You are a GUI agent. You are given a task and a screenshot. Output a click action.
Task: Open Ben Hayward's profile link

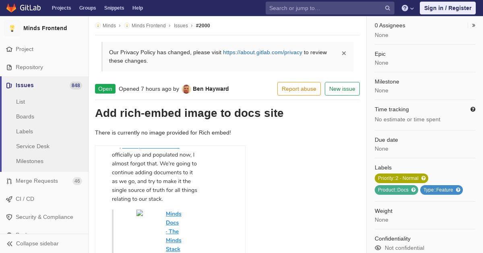click(211, 89)
